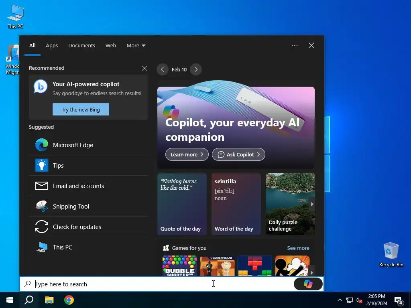Switch to the Web tab
The image size is (411, 308).
111,46
